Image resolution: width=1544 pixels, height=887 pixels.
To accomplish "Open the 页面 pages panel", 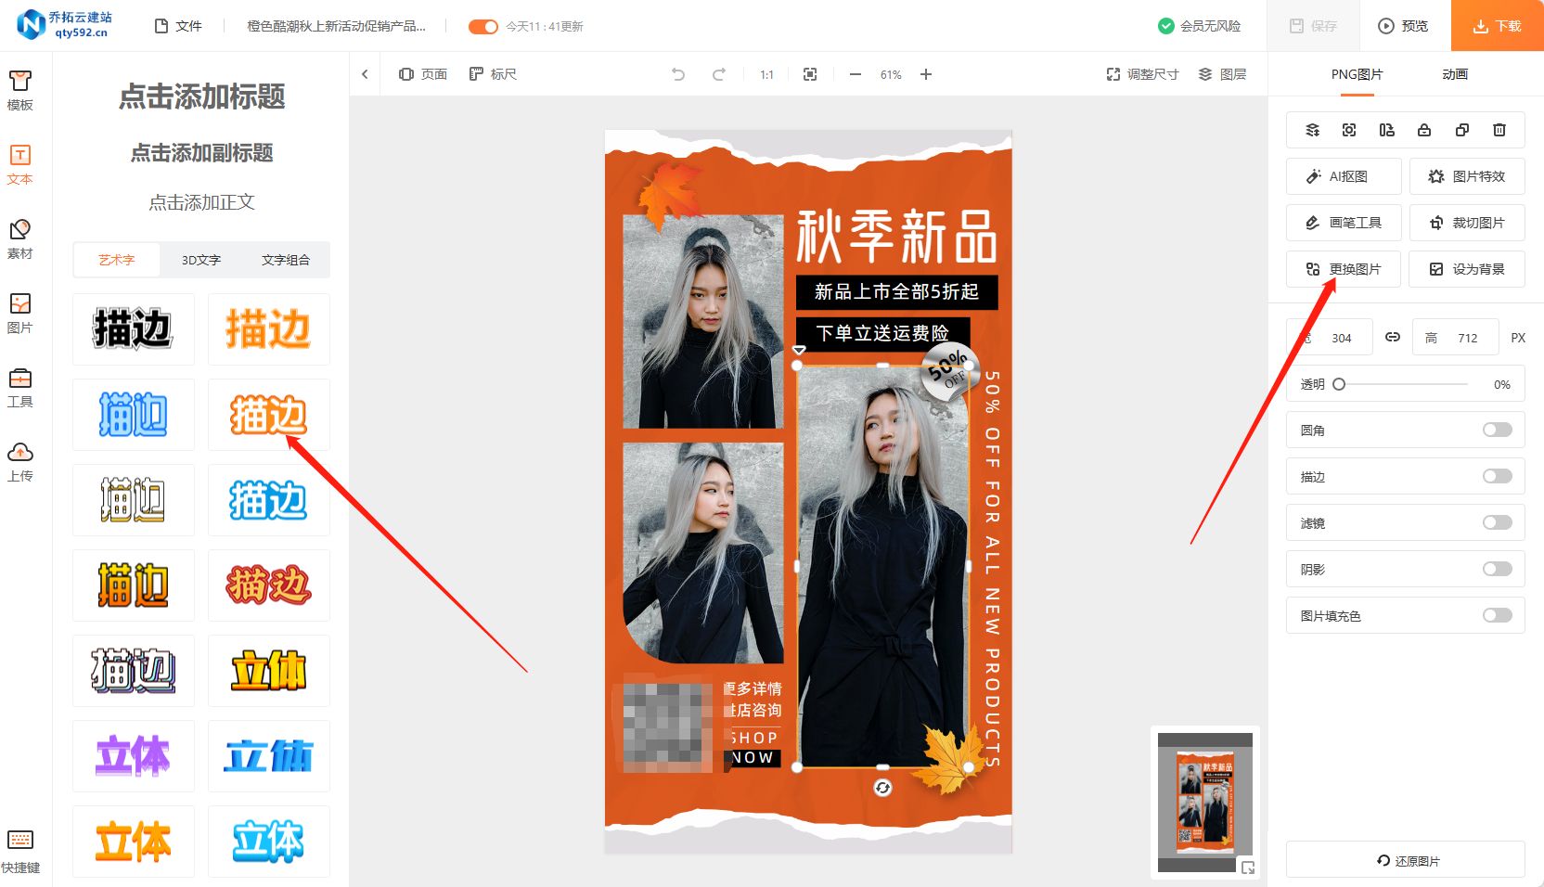I will point(423,74).
